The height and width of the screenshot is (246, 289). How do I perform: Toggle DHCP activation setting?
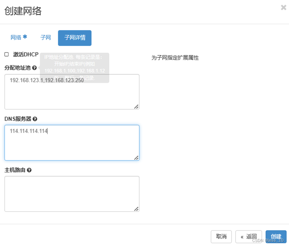[6, 54]
